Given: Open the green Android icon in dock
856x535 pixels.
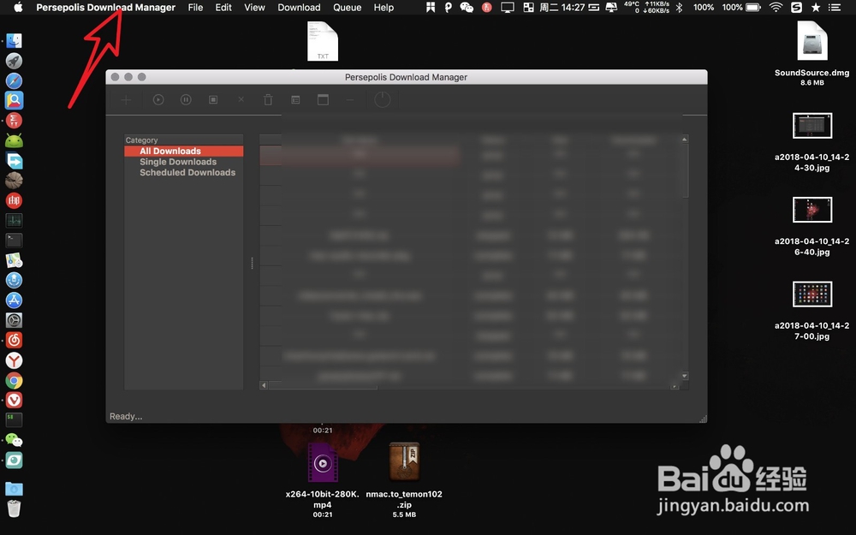Looking at the screenshot, I should pos(14,140).
